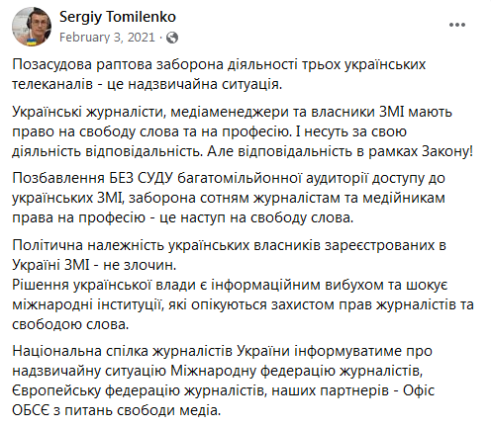The width and height of the screenshot is (491, 428).
Task: Click 'Національна спілка журналістів України' text
Action: (150, 352)
